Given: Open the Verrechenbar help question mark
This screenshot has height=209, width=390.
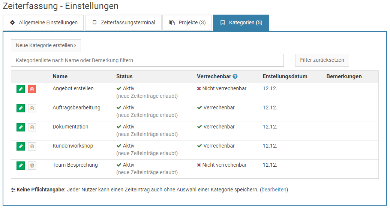Looking at the screenshot, I should coord(235,76).
